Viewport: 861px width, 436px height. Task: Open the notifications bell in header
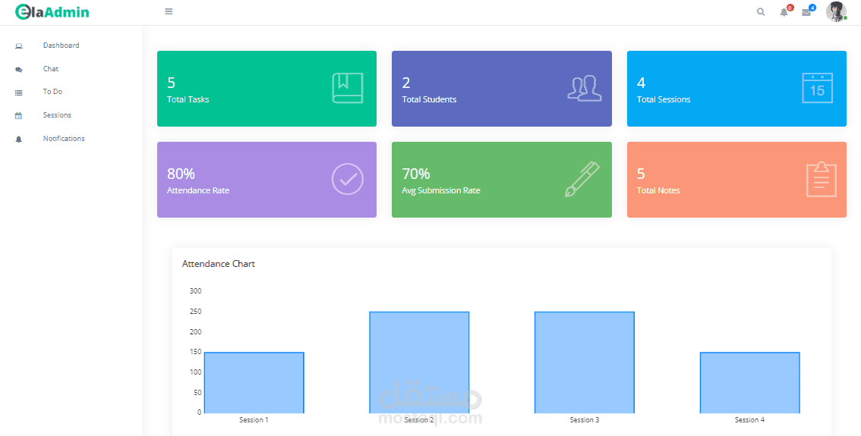point(784,13)
